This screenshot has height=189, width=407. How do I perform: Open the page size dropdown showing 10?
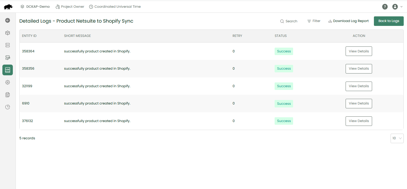pos(397,138)
